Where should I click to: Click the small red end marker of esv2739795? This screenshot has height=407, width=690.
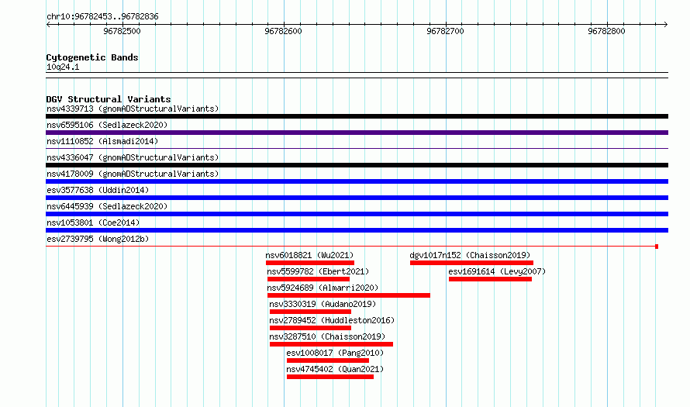coord(657,247)
